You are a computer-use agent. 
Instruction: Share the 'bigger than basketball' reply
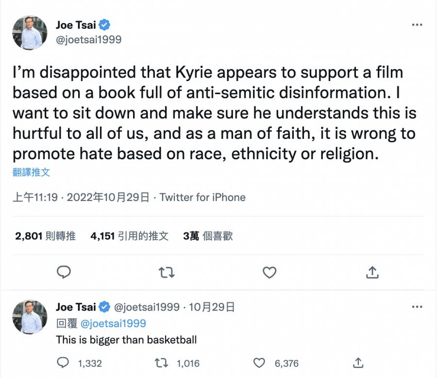(358, 362)
